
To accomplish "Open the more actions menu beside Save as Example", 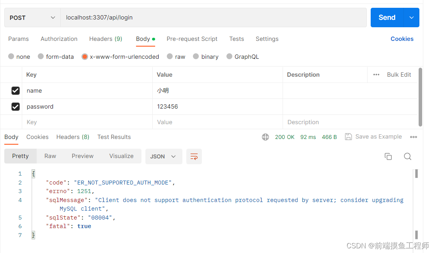I will pyautogui.click(x=414, y=137).
